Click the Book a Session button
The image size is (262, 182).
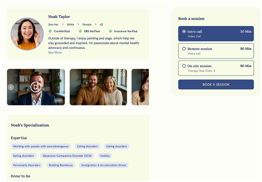click(x=216, y=84)
